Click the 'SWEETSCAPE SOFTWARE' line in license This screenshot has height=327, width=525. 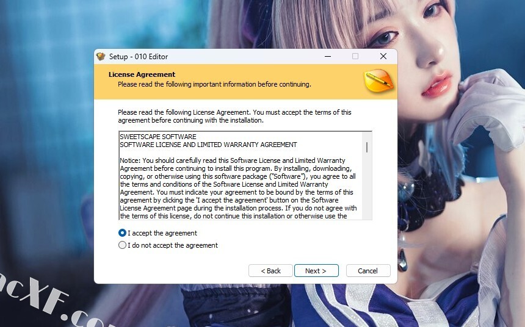[158, 137]
